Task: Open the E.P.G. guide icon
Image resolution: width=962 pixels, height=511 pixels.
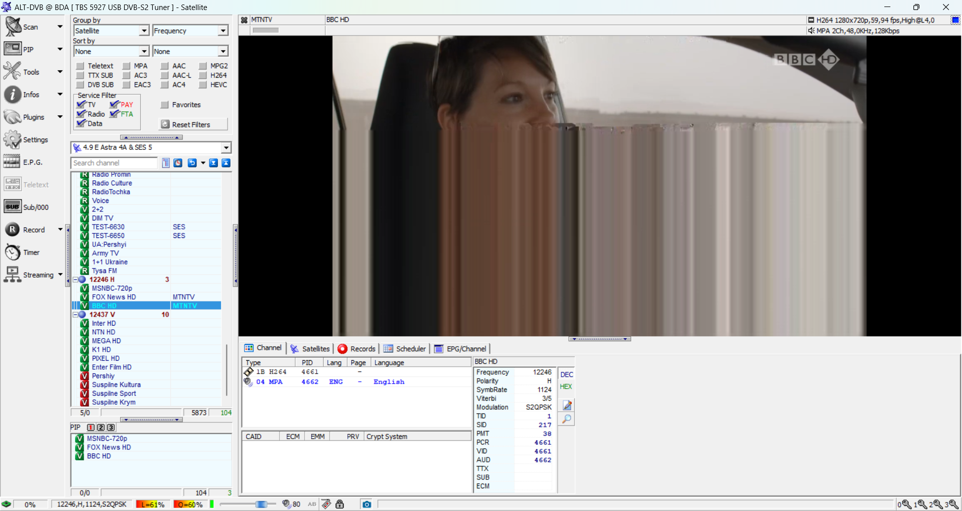Action: pyautogui.click(x=13, y=162)
